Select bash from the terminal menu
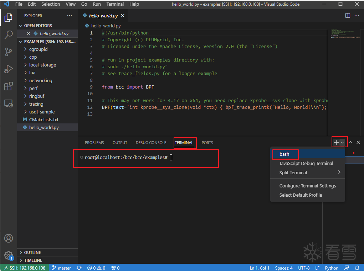 click(284, 154)
